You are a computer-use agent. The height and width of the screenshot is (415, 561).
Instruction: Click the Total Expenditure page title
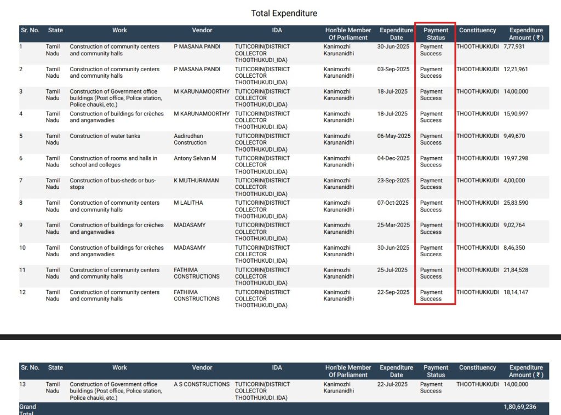[284, 13]
